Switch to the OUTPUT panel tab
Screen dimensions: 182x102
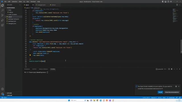point(34,69)
